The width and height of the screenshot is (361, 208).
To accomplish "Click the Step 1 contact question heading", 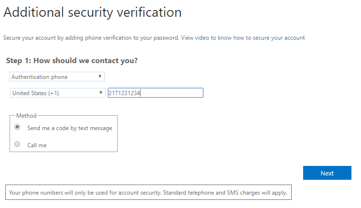I will [72, 61].
